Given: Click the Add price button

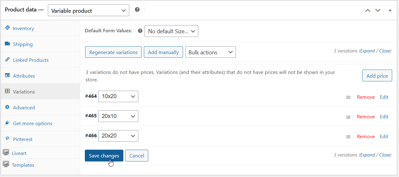Looking at the screenshot, I should (377, 76).
